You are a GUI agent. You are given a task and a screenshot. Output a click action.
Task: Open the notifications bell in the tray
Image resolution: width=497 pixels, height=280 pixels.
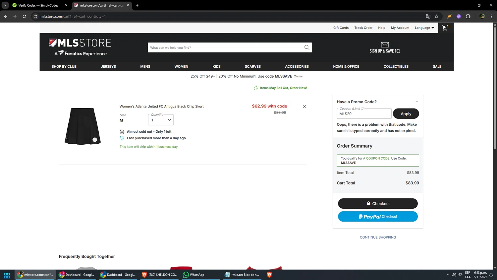click(x=491, y=275)
